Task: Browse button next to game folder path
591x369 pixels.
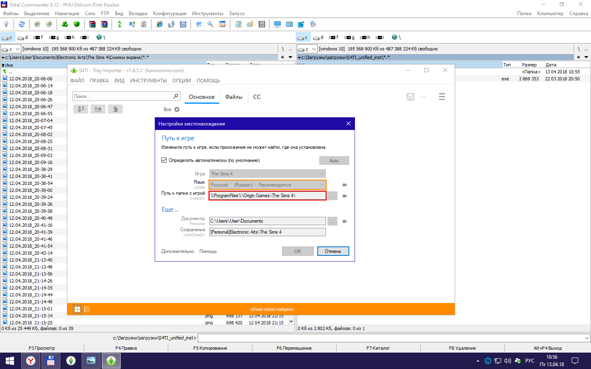Action: (332, 196)
